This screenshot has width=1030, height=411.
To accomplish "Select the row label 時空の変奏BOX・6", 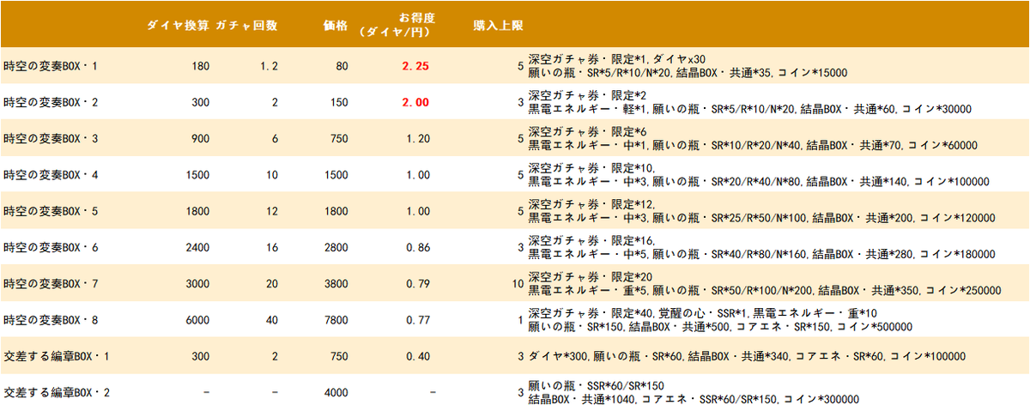I will pos(51,247).
